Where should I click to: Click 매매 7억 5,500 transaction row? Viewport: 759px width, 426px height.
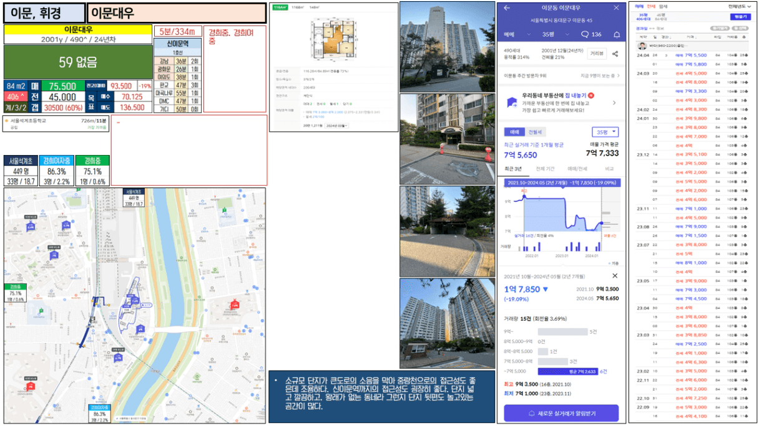pos(692,55)
